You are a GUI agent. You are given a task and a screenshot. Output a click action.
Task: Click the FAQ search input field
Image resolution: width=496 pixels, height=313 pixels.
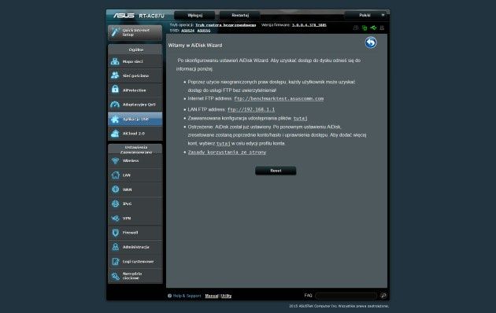pos(346,296)
